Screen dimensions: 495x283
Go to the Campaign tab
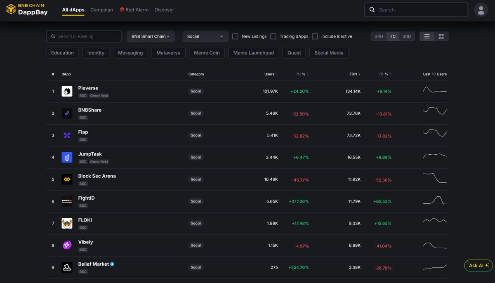pyautogui.click(x=101, y=9)
